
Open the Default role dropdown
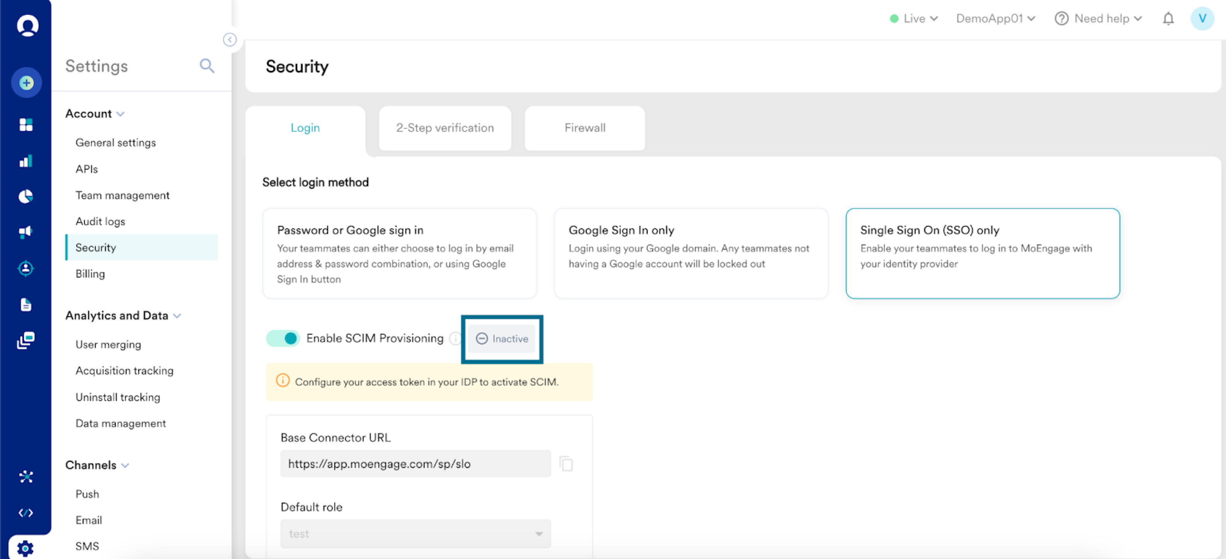click(x=415, y=533)
